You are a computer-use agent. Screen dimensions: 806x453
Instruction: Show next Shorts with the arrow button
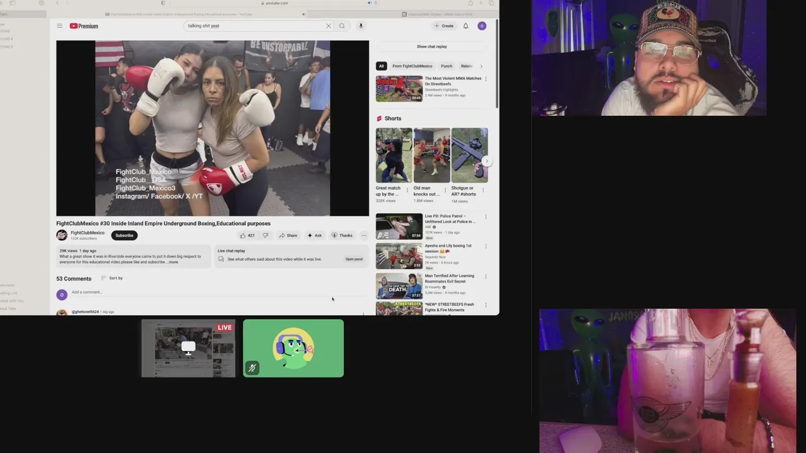pos(486,162)
